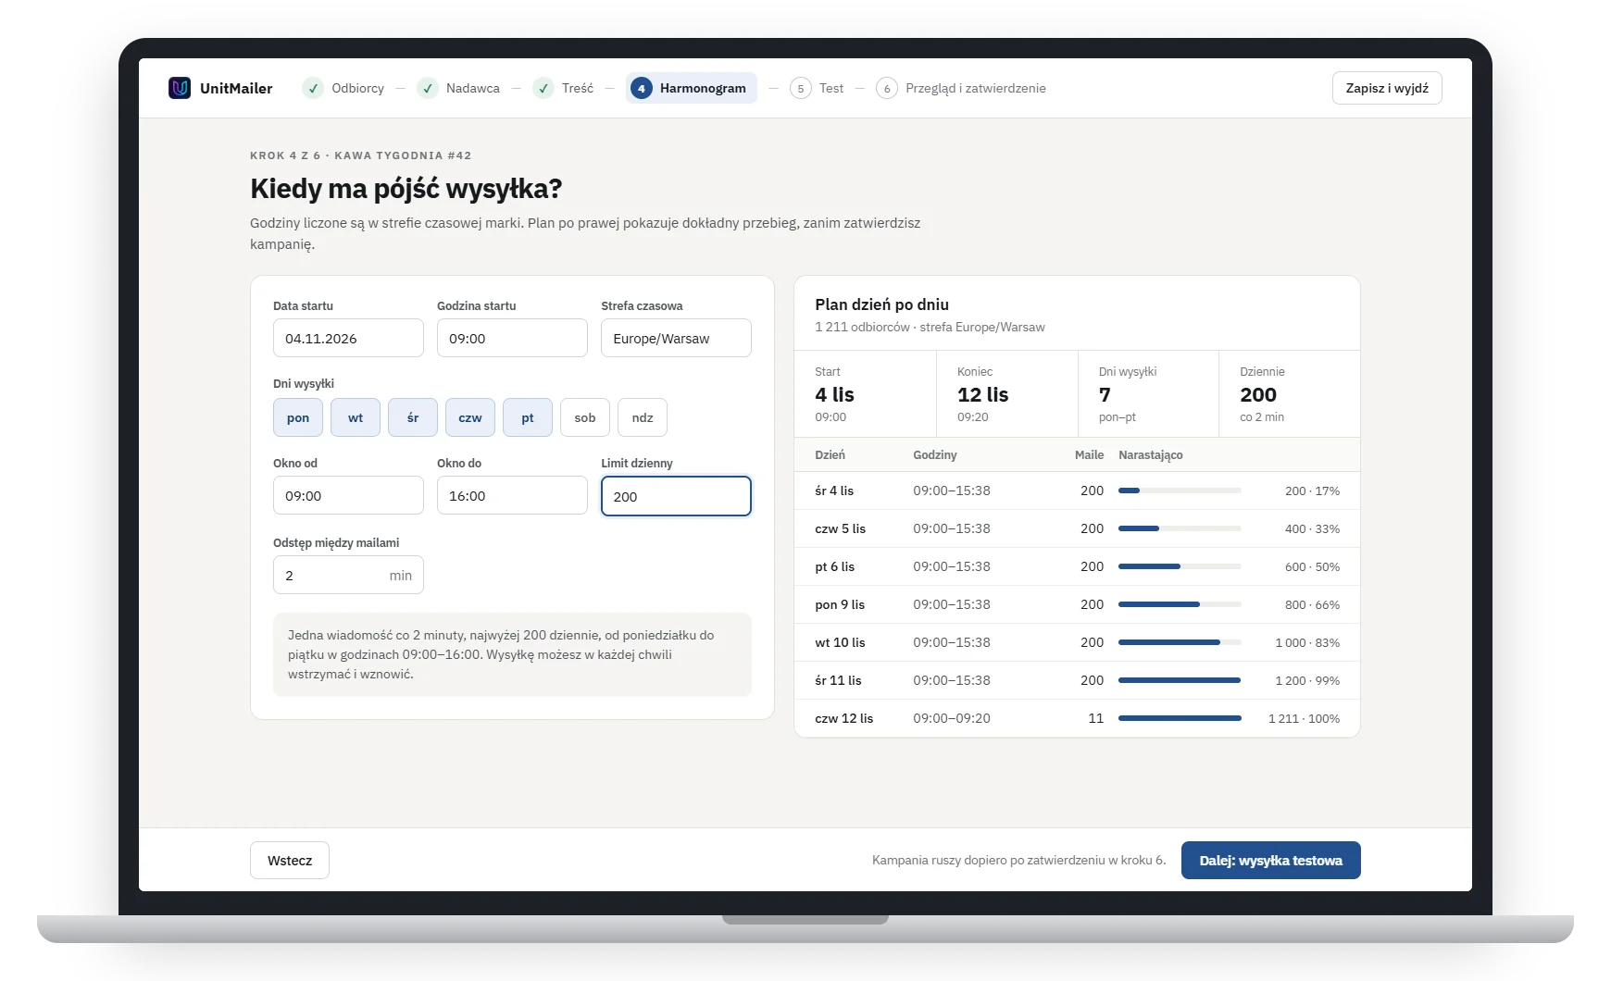Click the Dni wysyłki 7 summary value
Image resolution: width=1611 pixels, height=981 pixels.
click(x=1105, y=394)
